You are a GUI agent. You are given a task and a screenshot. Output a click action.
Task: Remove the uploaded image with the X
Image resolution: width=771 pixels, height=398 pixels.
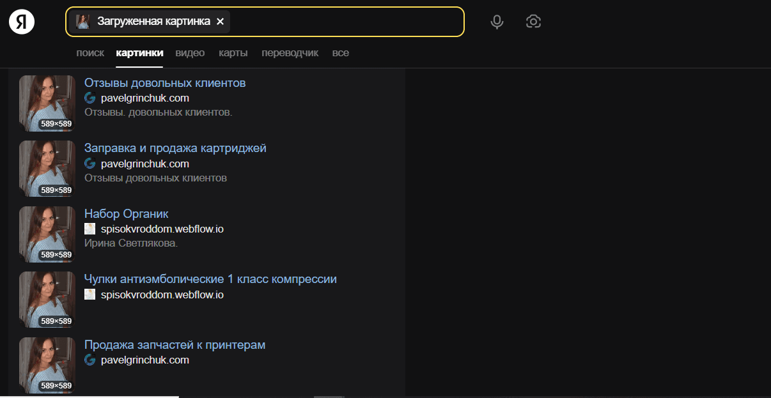(x=220, y=21)
